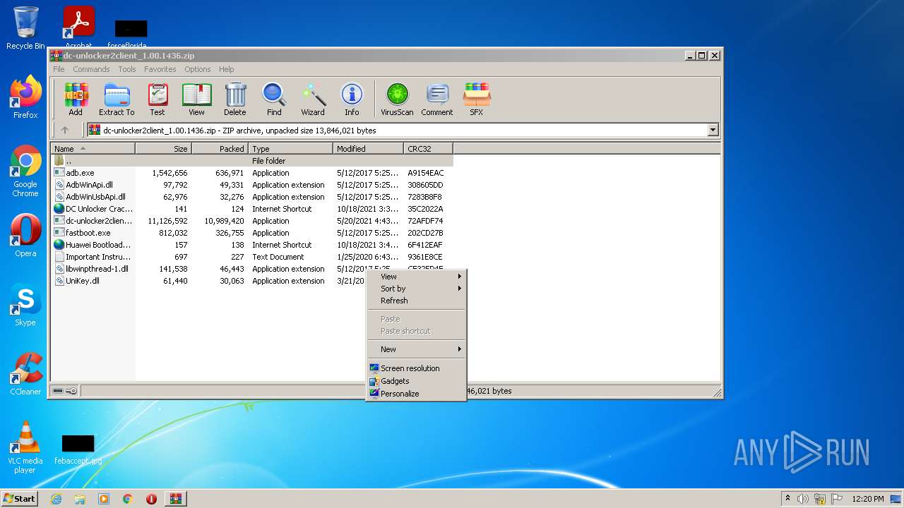Sort list by Size column header
The image size is (904, 508).
pos(163,149)
